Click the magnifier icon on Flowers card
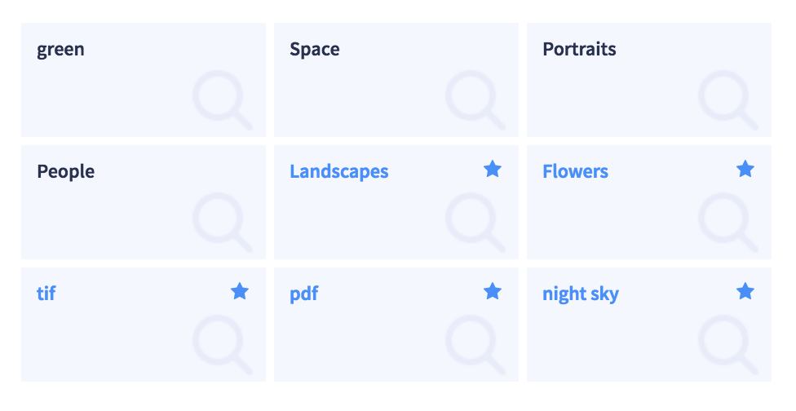 pyautogui.click(x=728, y=223)
